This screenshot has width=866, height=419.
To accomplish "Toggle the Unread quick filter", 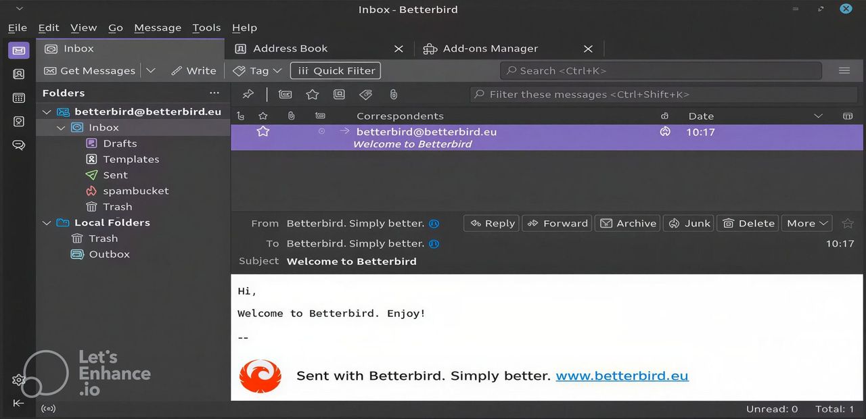I will click(x=285, y=95).
